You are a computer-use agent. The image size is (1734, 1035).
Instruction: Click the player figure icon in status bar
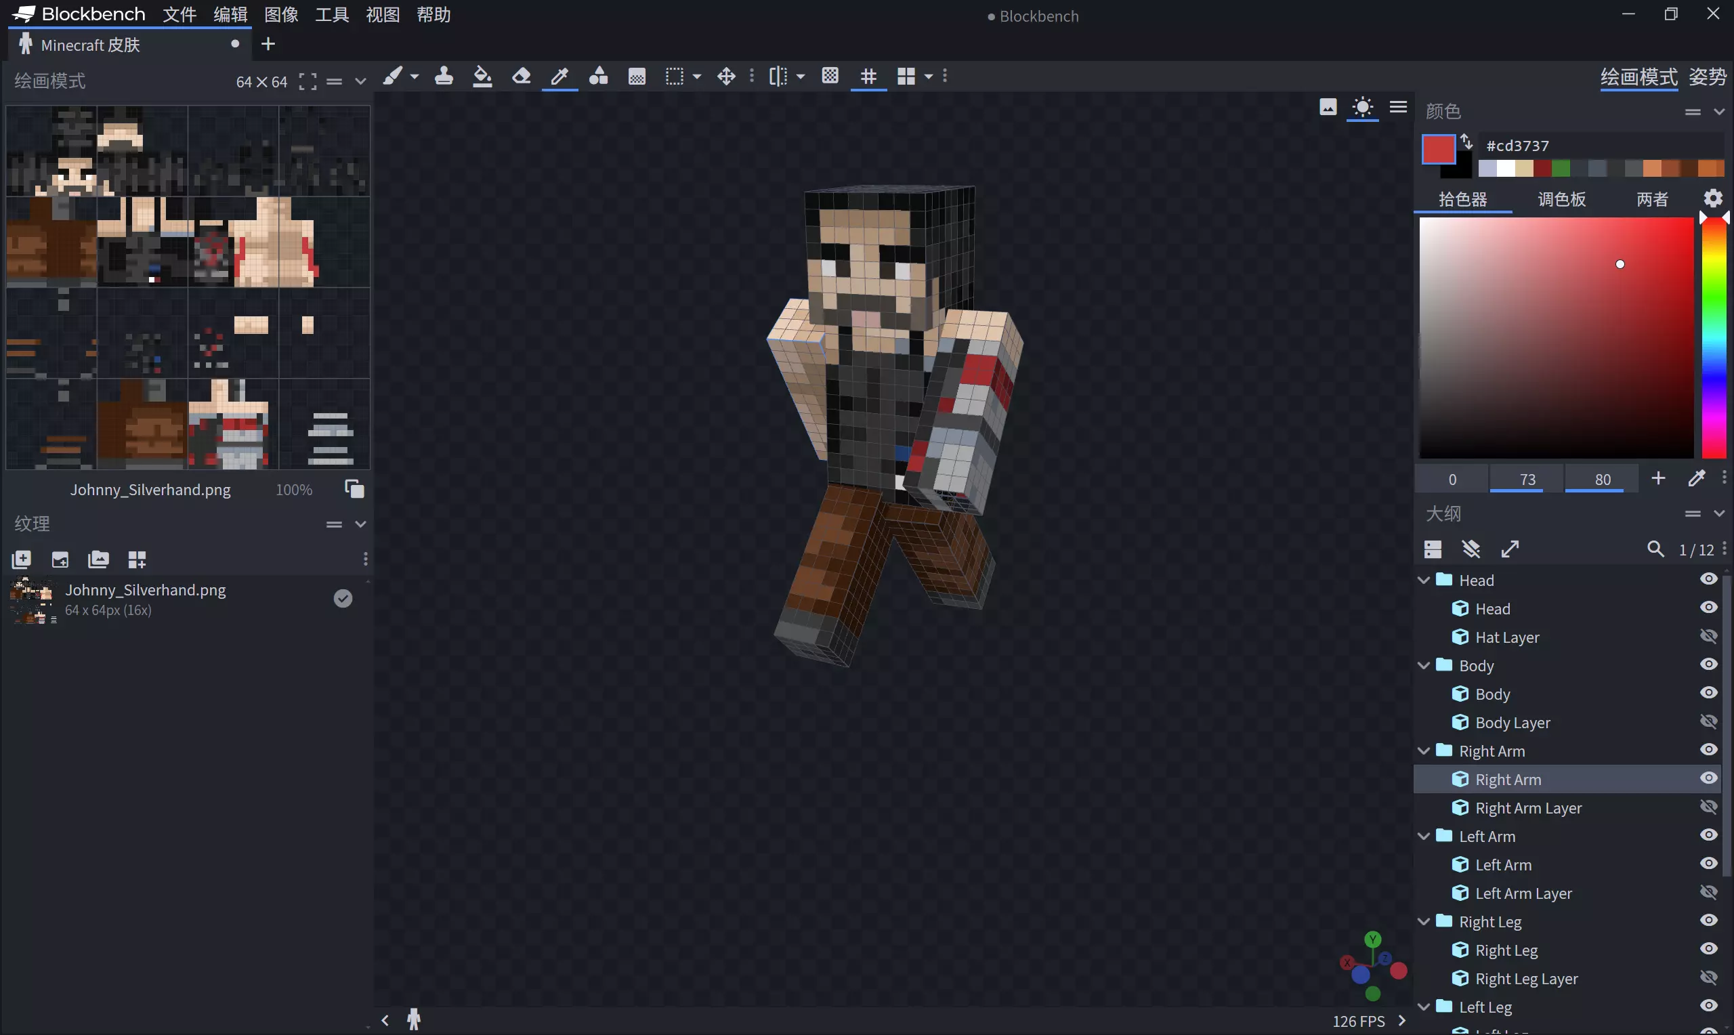pos(414,1019)
